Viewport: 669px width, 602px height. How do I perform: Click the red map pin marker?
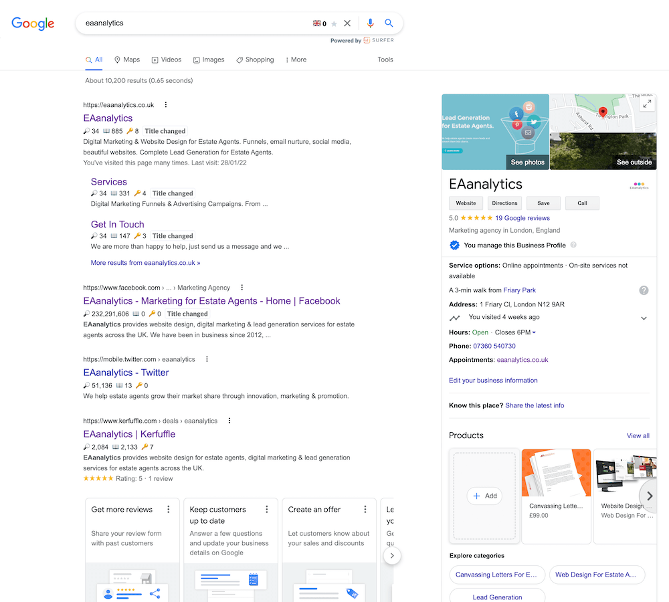pyautogui.click(x=603, y=112)
